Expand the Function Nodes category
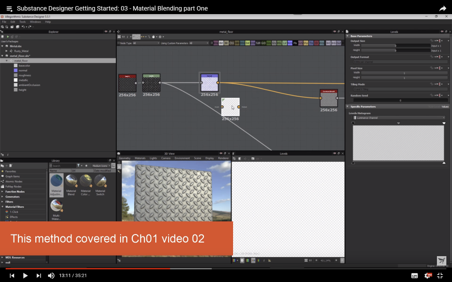Screen dimensions: 452x282 pyautogui.click(x=2, y=192)
